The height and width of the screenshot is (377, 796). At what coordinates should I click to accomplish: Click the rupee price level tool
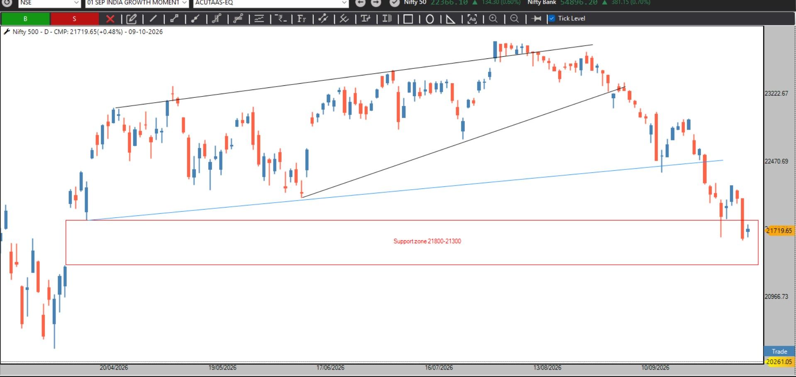pos(281,19)
